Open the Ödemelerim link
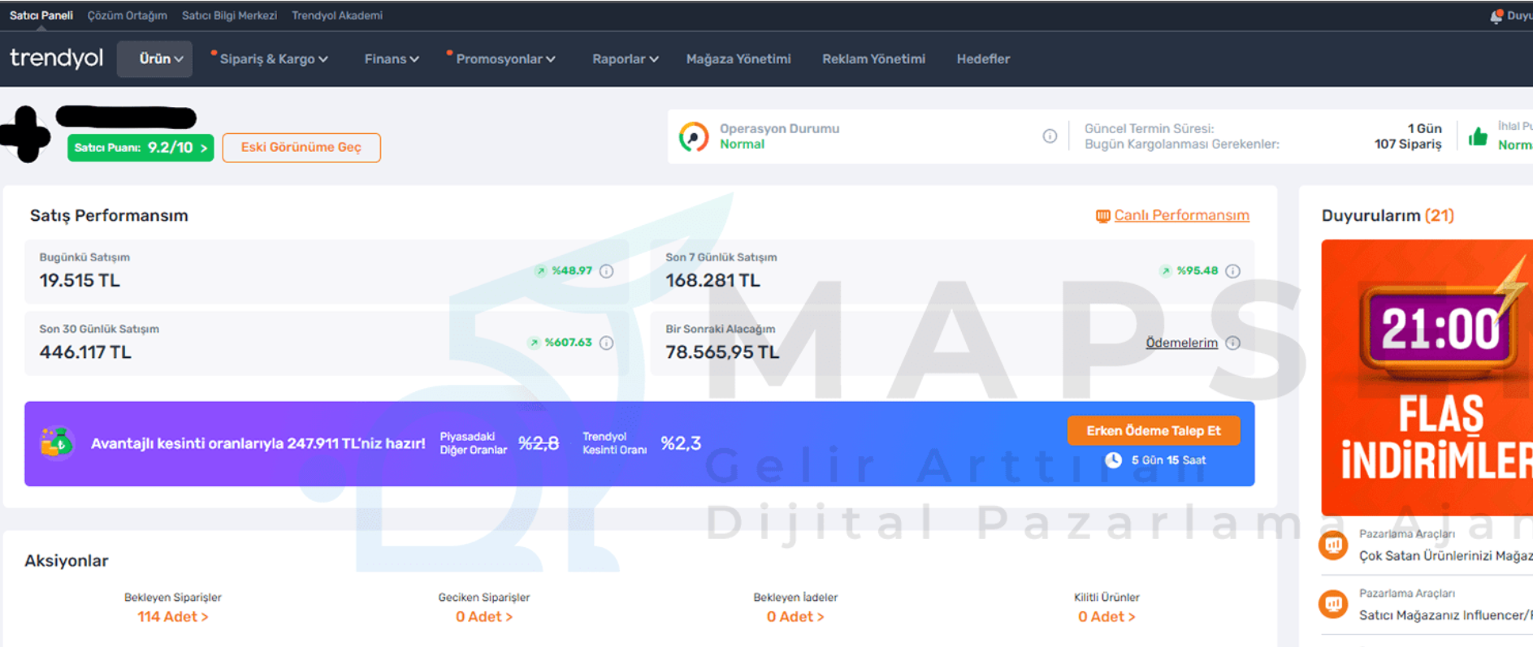1533x647 pixels. coord(1181,343)
